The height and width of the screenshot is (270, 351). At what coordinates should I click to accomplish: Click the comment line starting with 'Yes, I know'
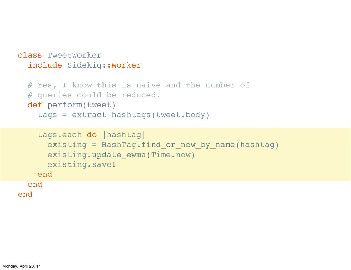(138, 85)
